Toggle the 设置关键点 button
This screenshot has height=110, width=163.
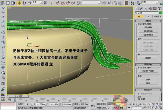102,108
